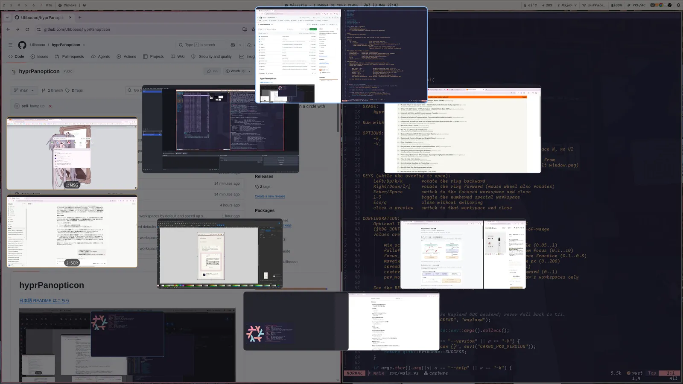
Task: Open a new Chrome tab
Action: 80,17
